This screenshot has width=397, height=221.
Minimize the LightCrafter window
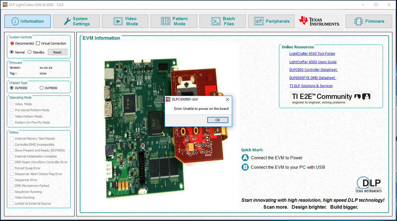coord(363,5)
